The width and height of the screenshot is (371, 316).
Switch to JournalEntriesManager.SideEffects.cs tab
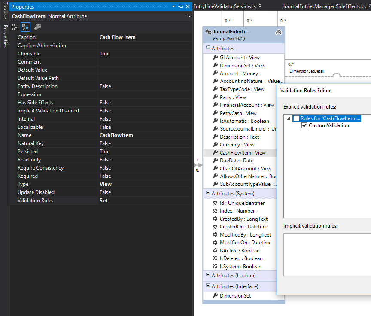click(324, 6)
